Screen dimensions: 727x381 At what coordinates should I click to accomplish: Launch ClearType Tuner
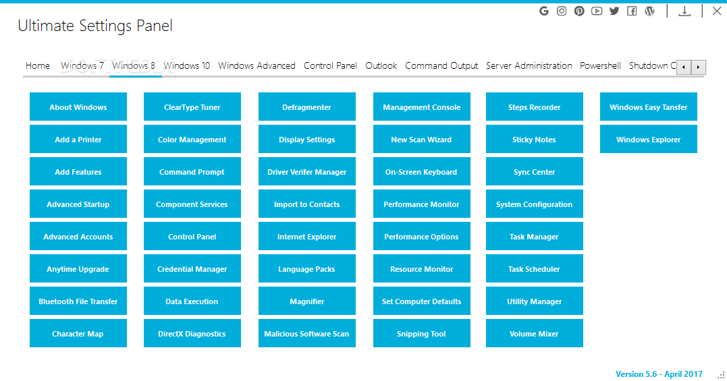tap(192, 107)
